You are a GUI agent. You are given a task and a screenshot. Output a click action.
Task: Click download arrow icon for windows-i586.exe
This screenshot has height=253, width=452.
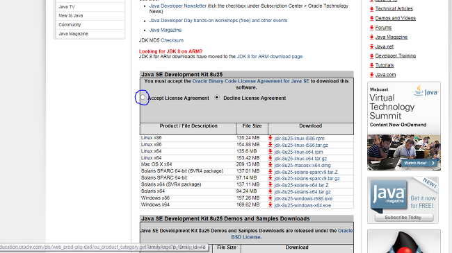tap(270, 198)
